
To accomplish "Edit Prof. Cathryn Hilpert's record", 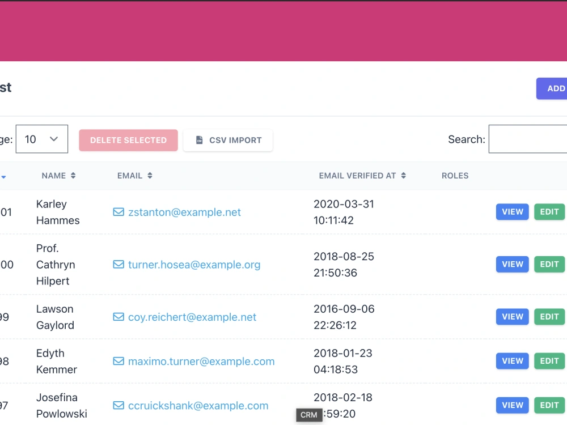I will coord(549,264).
